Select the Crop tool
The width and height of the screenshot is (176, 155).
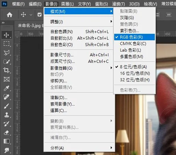click(6, 70)
